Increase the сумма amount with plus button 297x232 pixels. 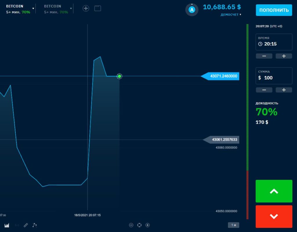tap(284, 90)
